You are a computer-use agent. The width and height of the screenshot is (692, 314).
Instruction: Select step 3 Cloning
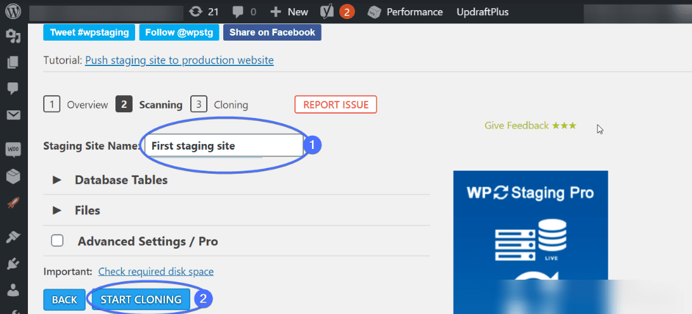219,105
